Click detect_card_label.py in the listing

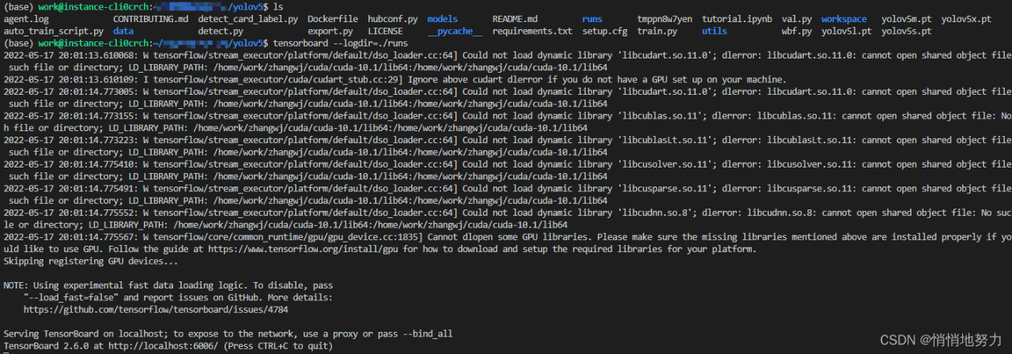248,19
